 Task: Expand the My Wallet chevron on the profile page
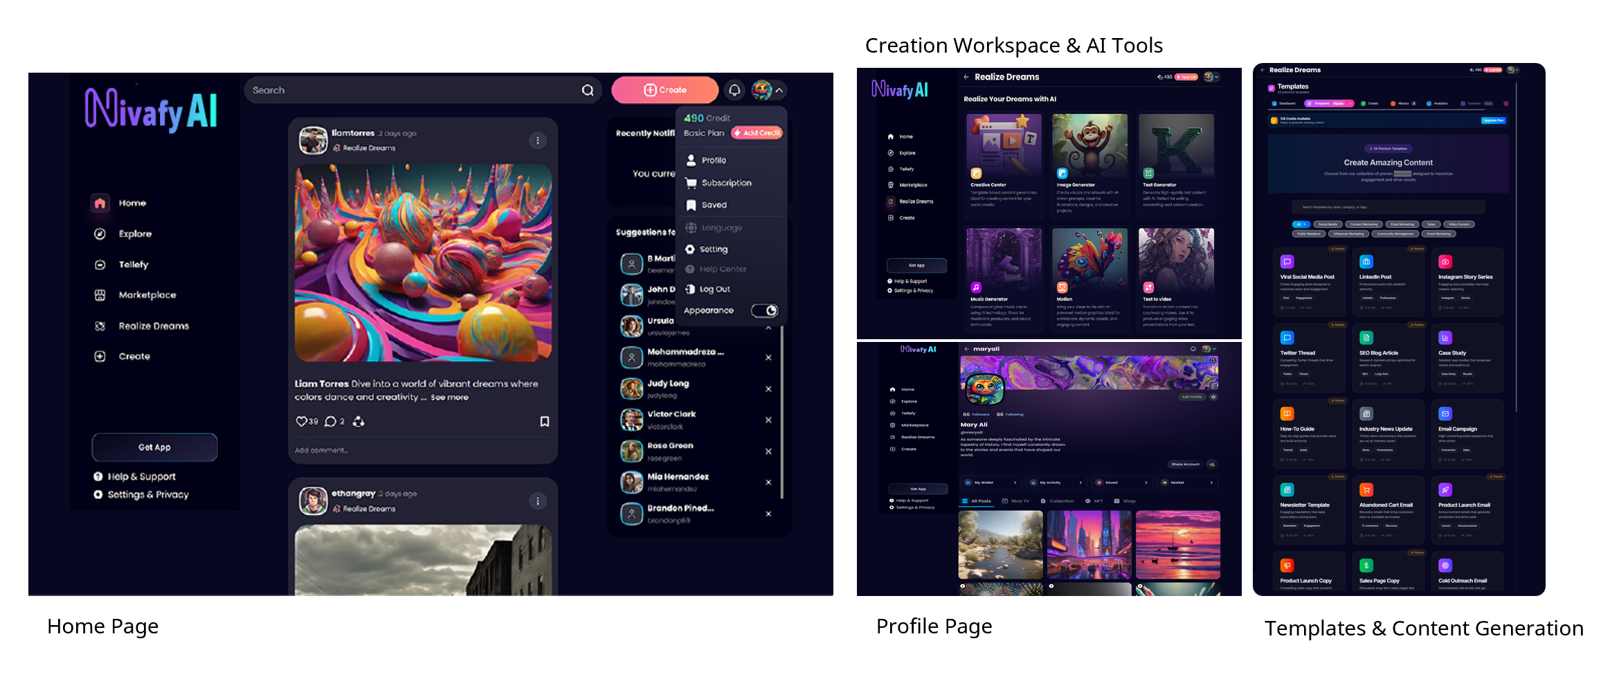1015,482
